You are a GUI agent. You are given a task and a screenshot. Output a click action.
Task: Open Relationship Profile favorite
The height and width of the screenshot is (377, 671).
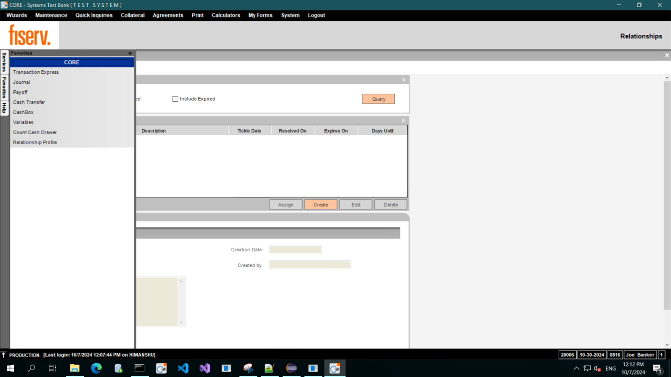[72, 142]
